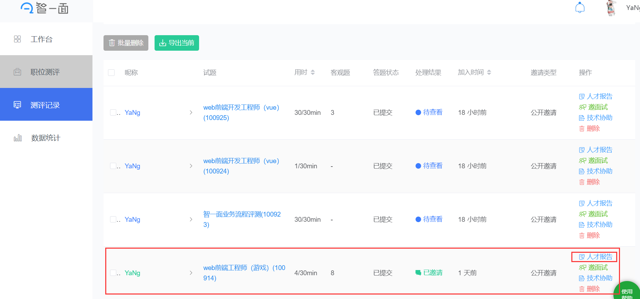Click the 1/30min duration cell
Viewport: 640px width, 299px height.
[x=306, y=166]
